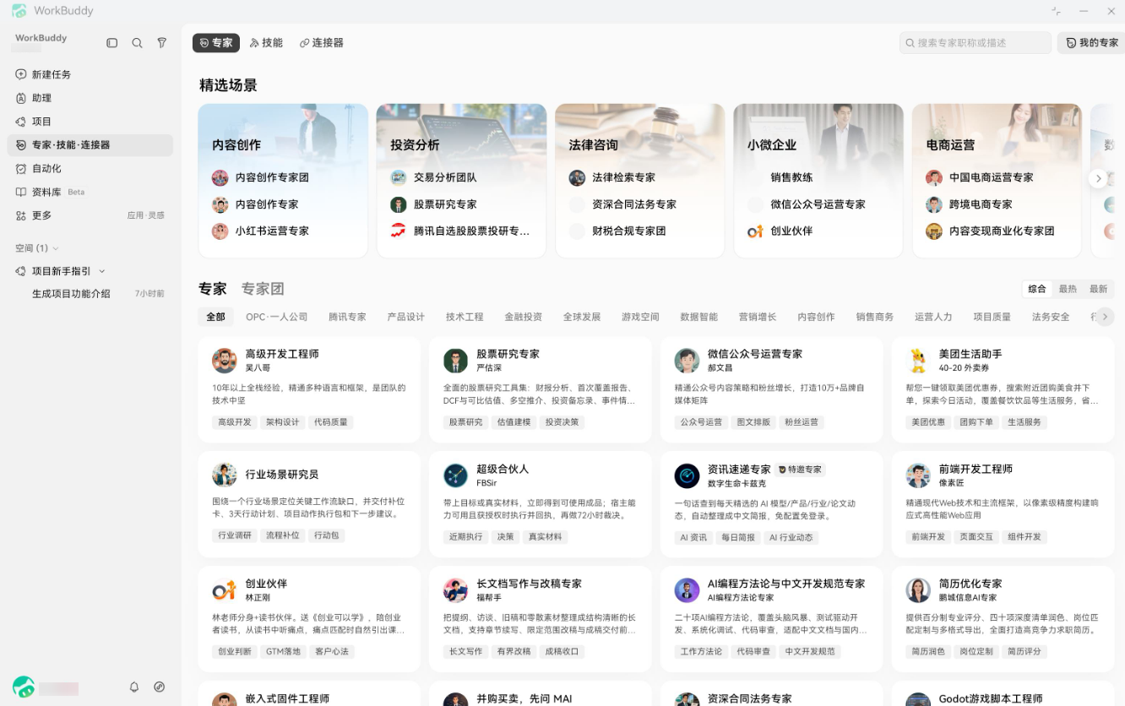Click 估值建模 tag on 股票研究专家
This screenshot has width=1125, height=706.
tap(514, 422)
